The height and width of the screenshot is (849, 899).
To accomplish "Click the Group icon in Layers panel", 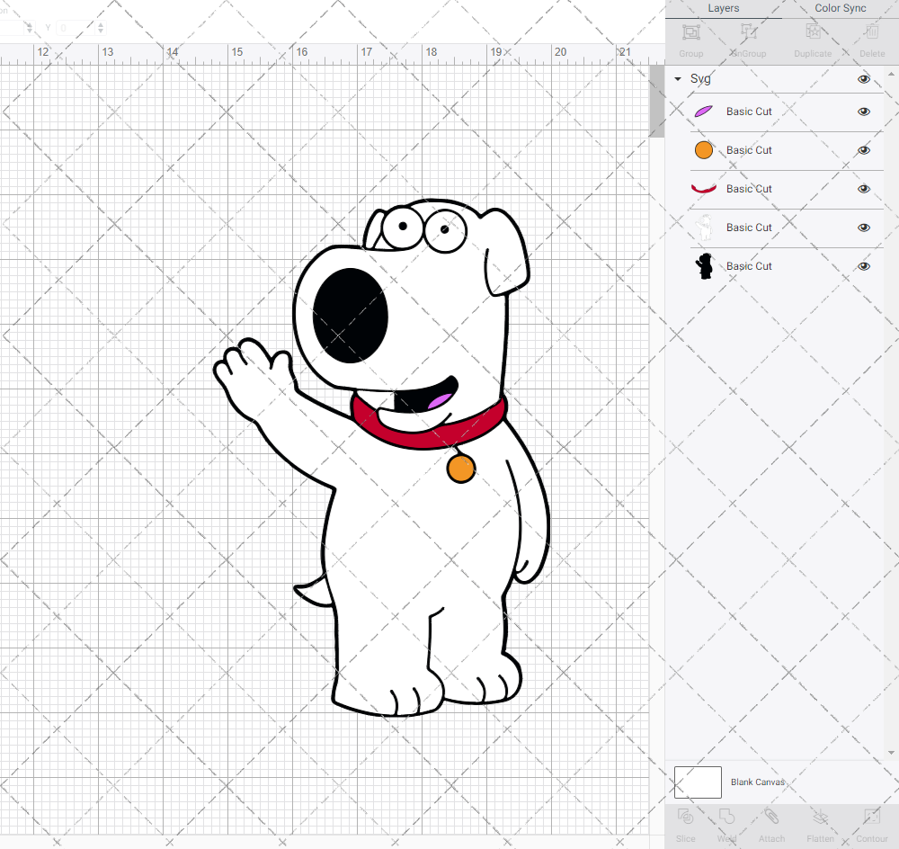I will coord(690,32).
